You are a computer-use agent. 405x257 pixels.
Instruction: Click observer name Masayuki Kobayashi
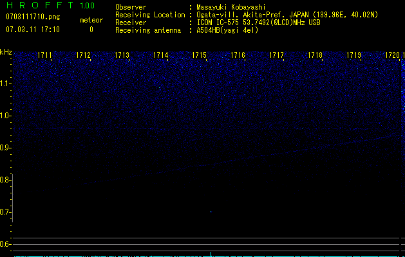[x=236, y=6]
